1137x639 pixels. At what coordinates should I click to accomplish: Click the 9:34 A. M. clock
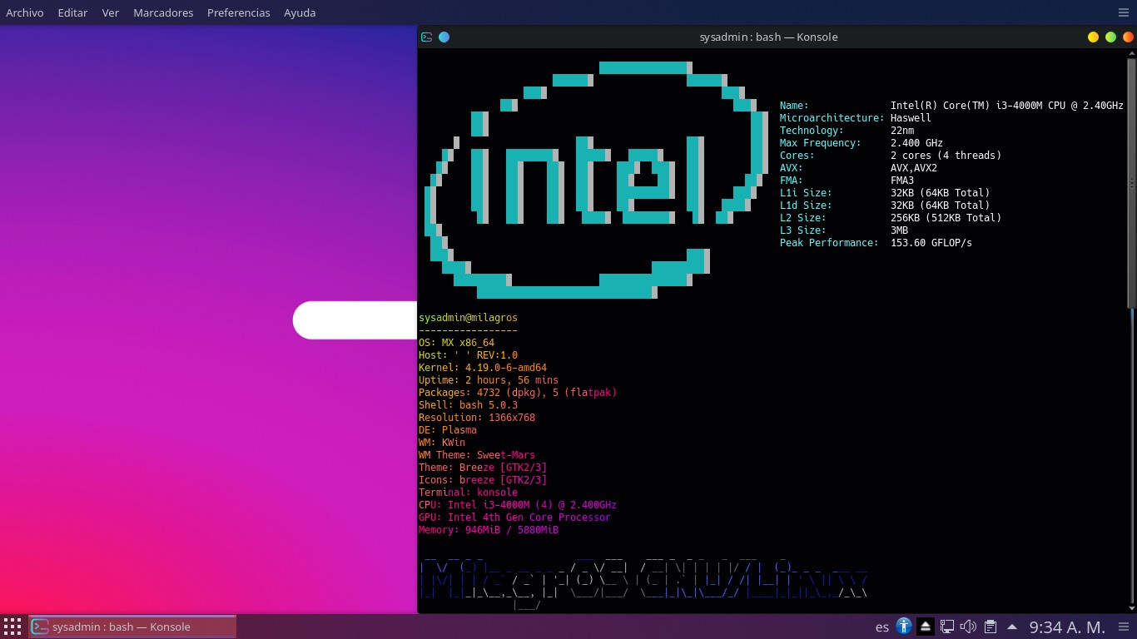click(1067, 627)
